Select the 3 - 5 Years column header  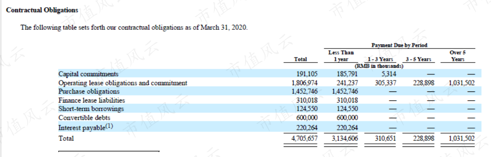pos(418,59)
